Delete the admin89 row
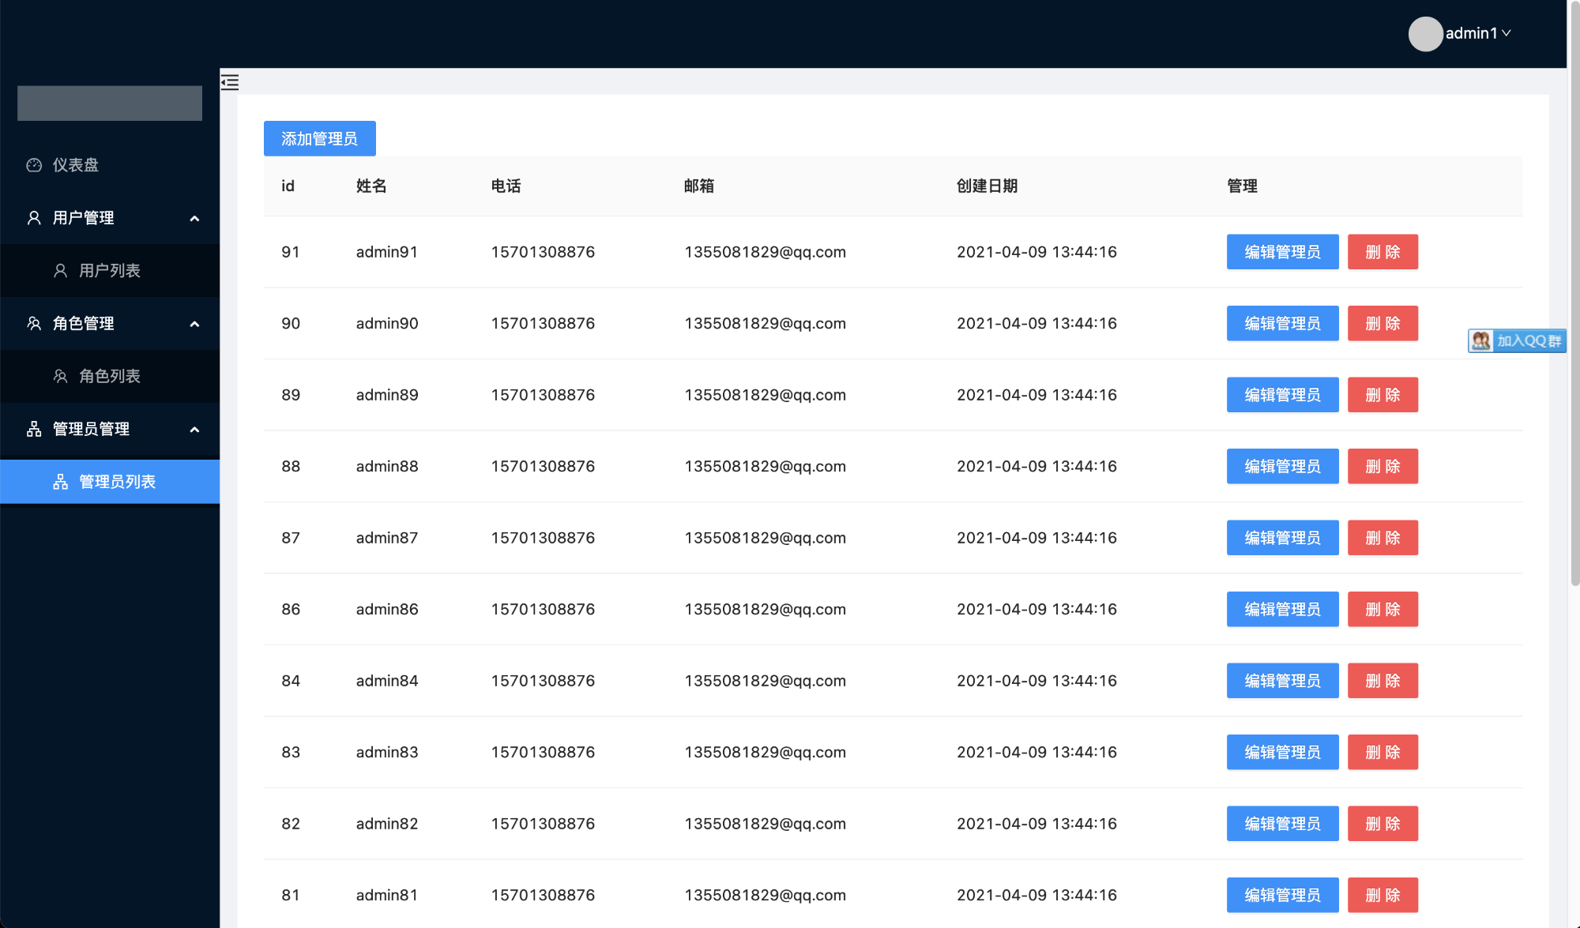The height and width of the screenshot is (928, 1580). tap(1382, 395)
